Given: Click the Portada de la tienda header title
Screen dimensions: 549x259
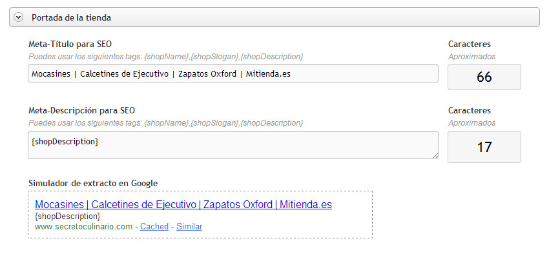Looking at the screenshot, I should [71, 17].
